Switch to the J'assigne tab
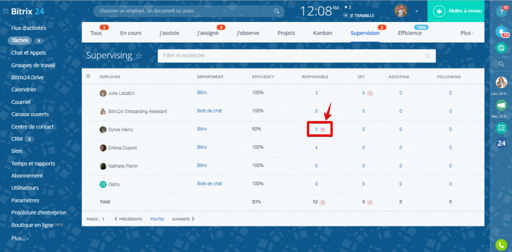The image size is (512, 252). [208, 33]
